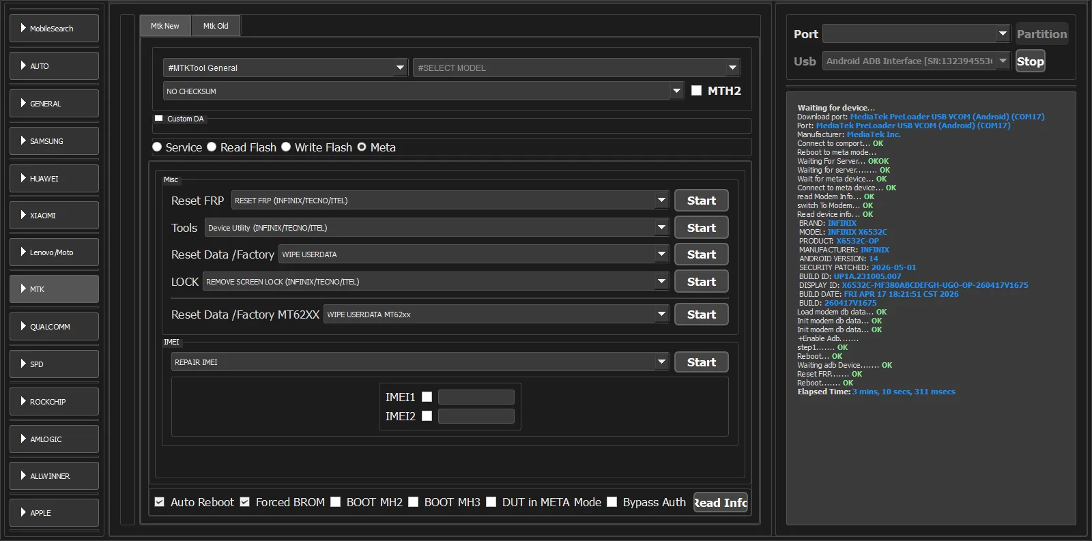Open the #SELECT MODEL dropdown
1092x541 pixels.
(x=577, y=68)
